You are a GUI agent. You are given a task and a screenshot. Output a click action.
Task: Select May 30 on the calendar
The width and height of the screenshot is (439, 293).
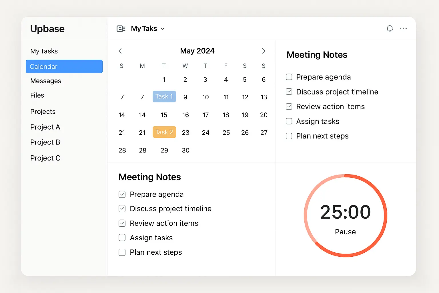[x=185, y=151]
